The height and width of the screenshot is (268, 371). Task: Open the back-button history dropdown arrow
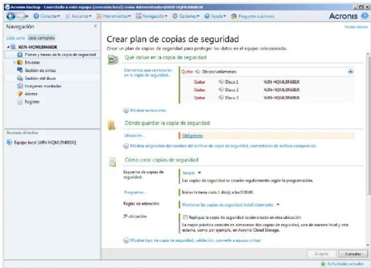pyautogui.click(x=27, y=16)
